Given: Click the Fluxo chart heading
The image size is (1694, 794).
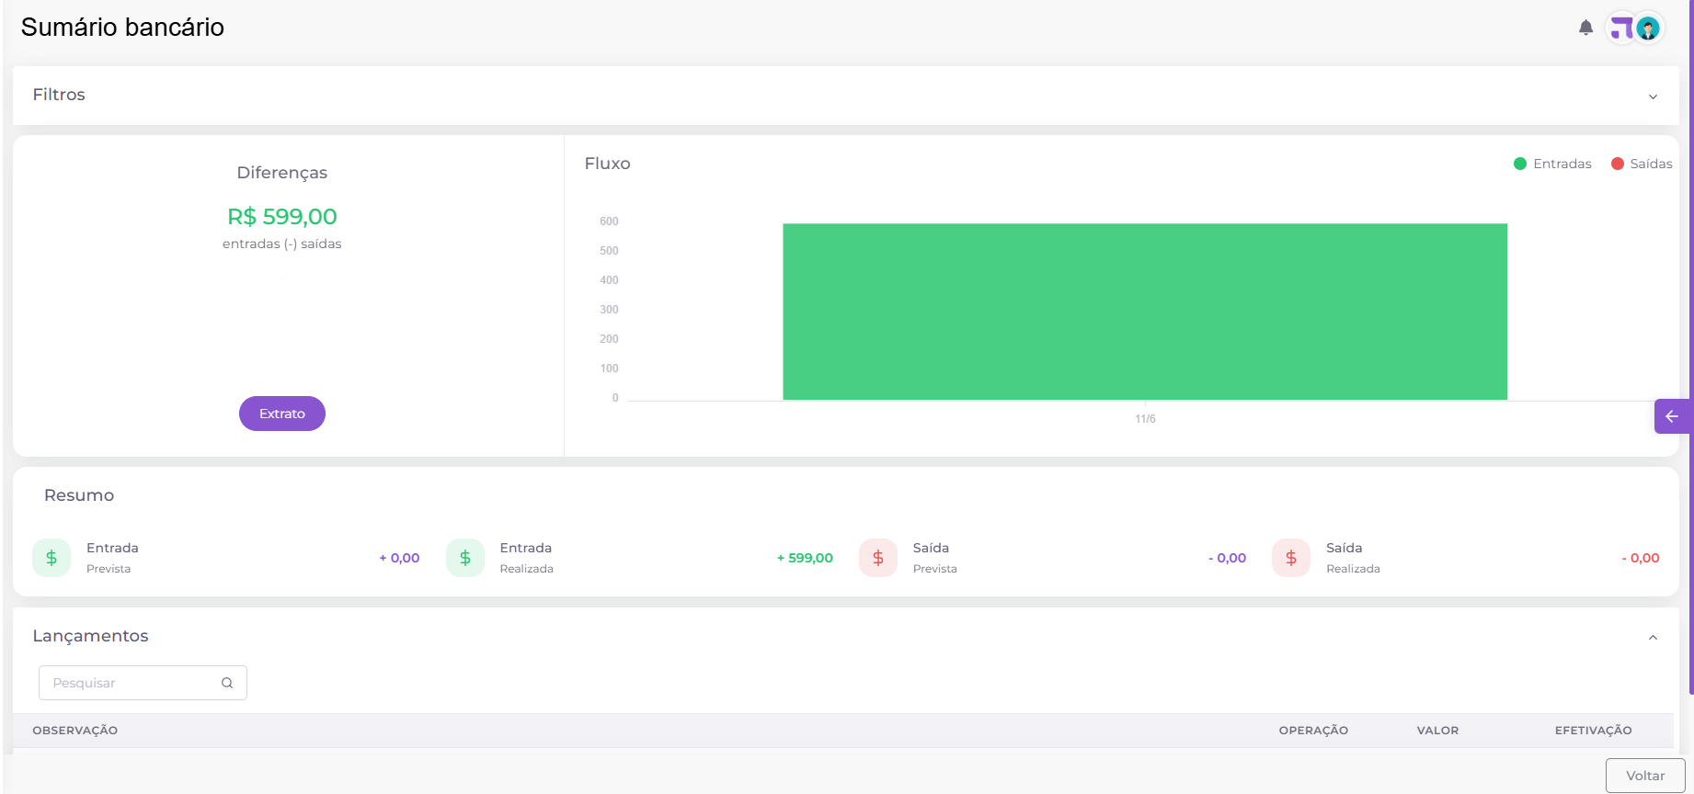Looking at the screenshot, I should coord(607,164).
